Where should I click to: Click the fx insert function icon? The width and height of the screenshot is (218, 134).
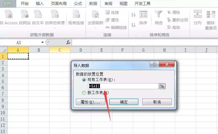pos(68,42)
